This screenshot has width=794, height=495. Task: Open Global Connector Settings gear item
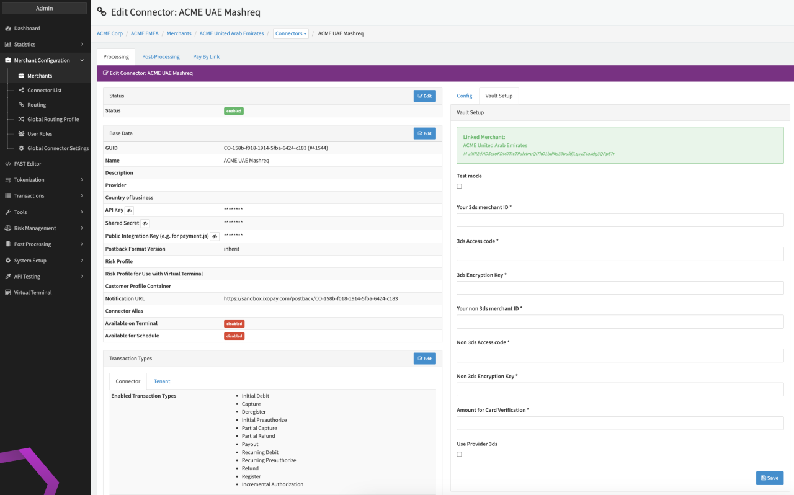pyautogui.click(x=58, y=148)
